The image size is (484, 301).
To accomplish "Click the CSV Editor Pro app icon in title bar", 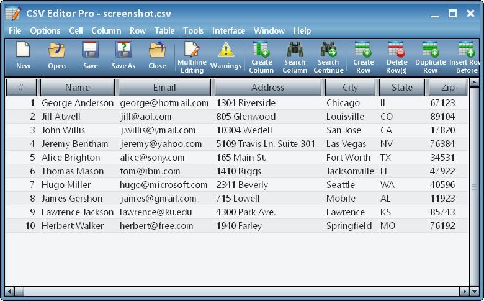I will click(13, 13).
